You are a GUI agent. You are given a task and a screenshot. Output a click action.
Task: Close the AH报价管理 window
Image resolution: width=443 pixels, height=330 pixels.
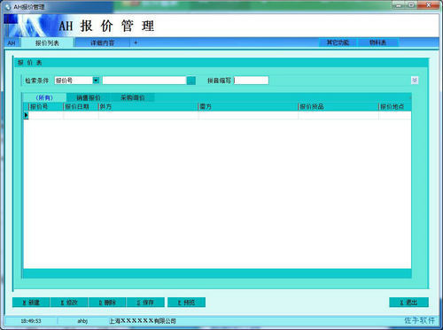428,5
